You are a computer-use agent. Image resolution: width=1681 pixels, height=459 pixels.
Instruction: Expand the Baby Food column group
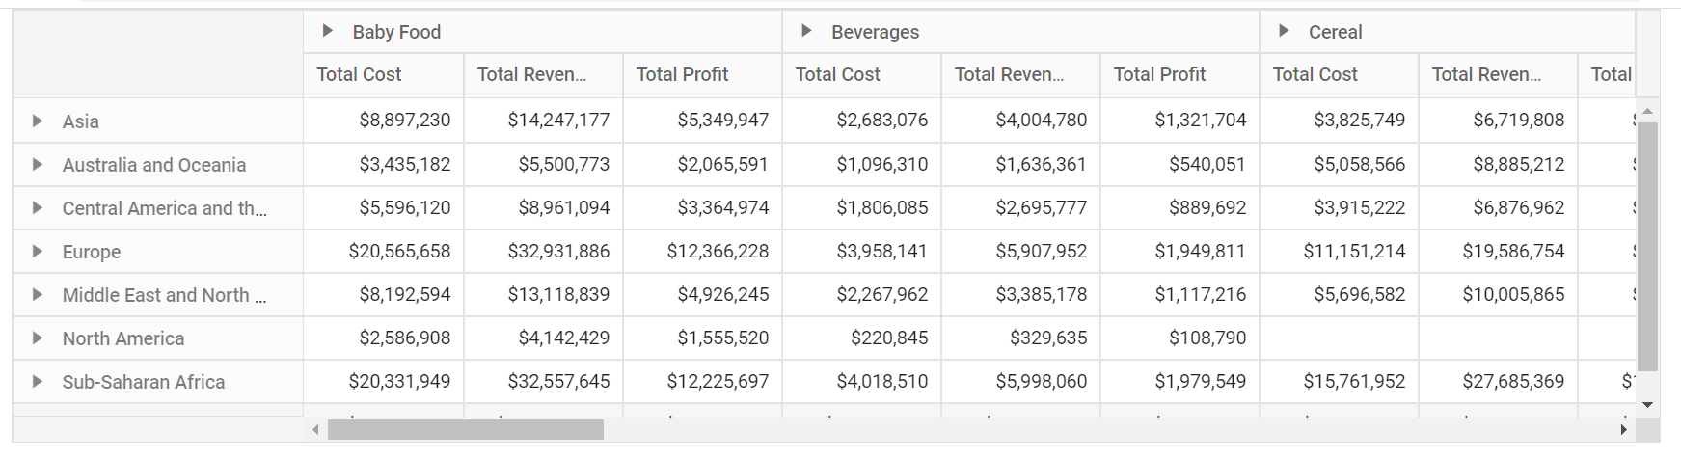(x=328, y=31)
